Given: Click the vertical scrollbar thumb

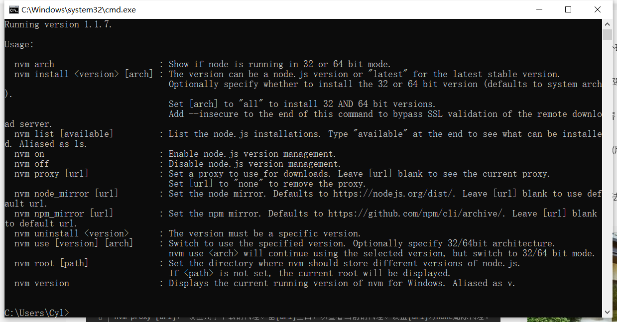Looking at the screenshot, I should coord(607,34).
